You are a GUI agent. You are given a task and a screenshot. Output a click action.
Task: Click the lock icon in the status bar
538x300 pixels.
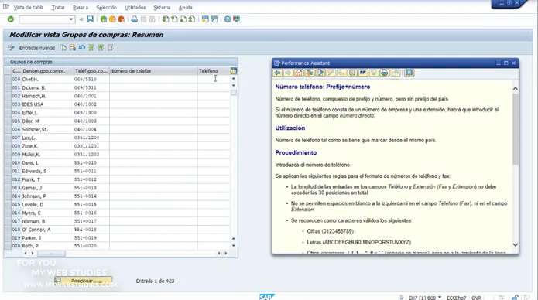pyautogui.click(x=515, y=297)
